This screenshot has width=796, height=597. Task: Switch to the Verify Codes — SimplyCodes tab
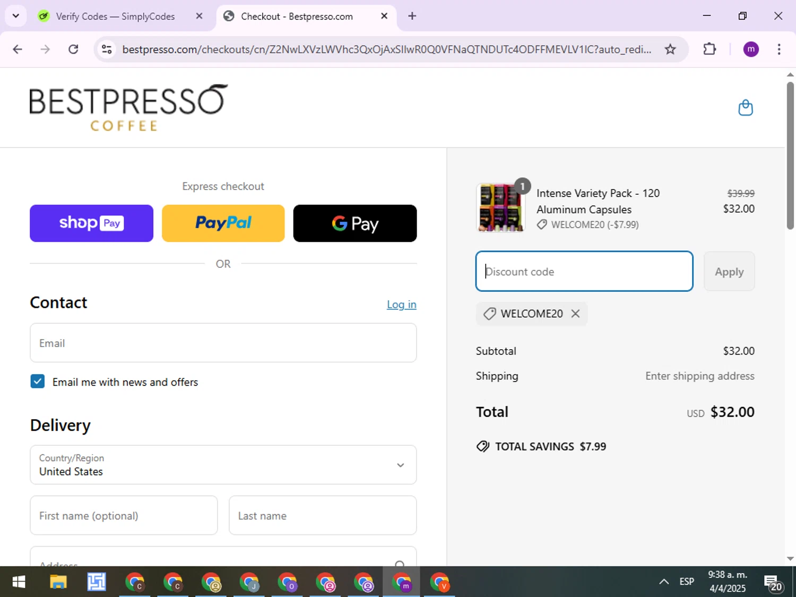click(115, 16)
